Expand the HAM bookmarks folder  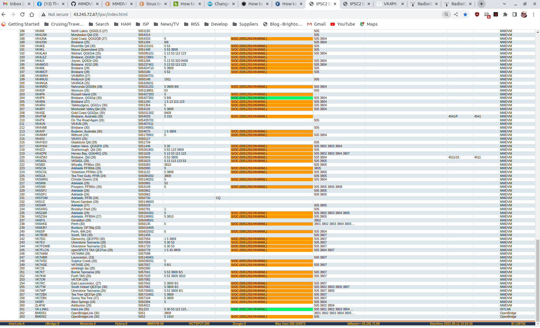(122, 24)
